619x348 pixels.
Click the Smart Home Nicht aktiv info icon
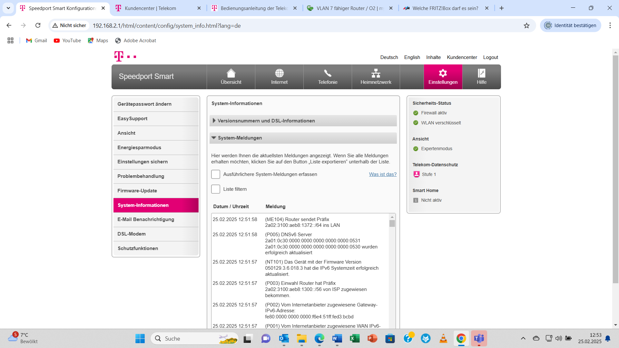[416, 200]
